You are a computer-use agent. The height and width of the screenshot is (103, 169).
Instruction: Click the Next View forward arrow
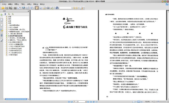click(x=97, y=102)
